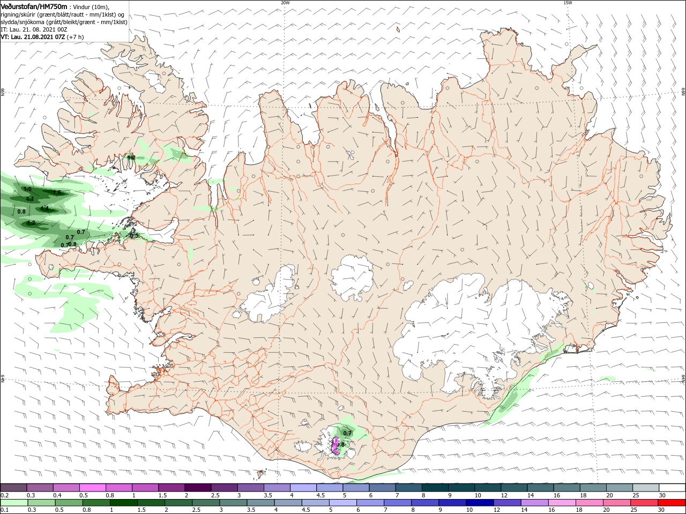Click the 30 label in the lower legend
Screen dimensions: 686x514
click(661, 511)
